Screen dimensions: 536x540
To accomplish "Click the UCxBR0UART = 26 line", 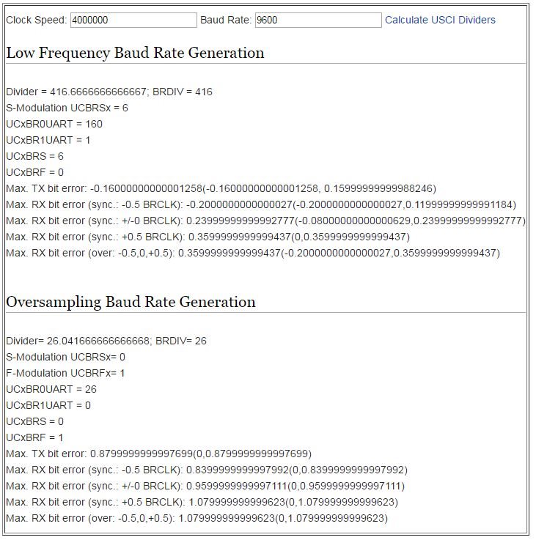I will click(51, 389).
